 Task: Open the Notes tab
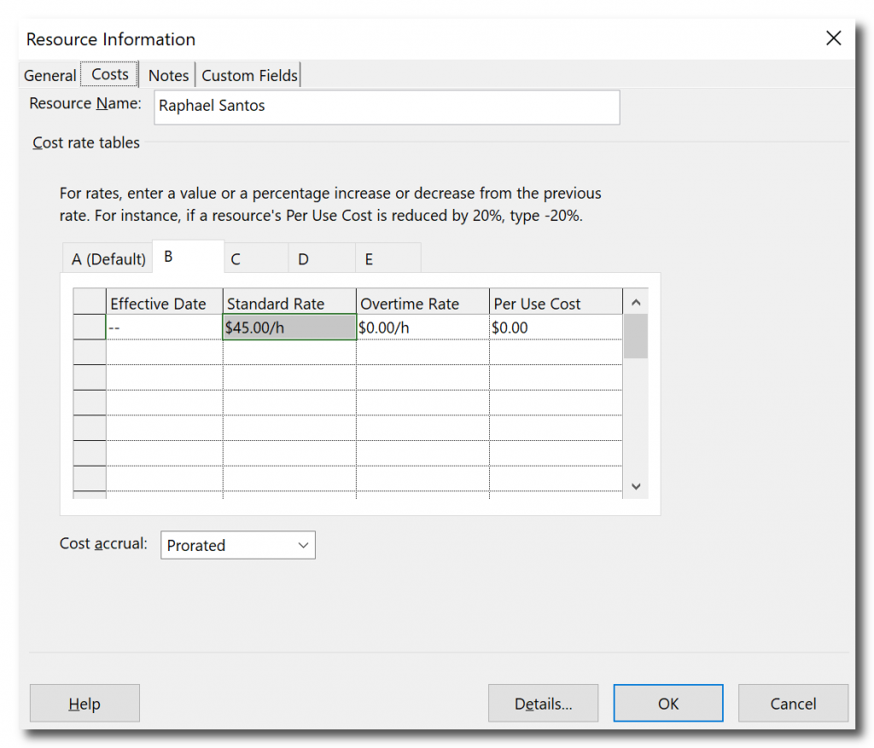click(x=168, y=75)
